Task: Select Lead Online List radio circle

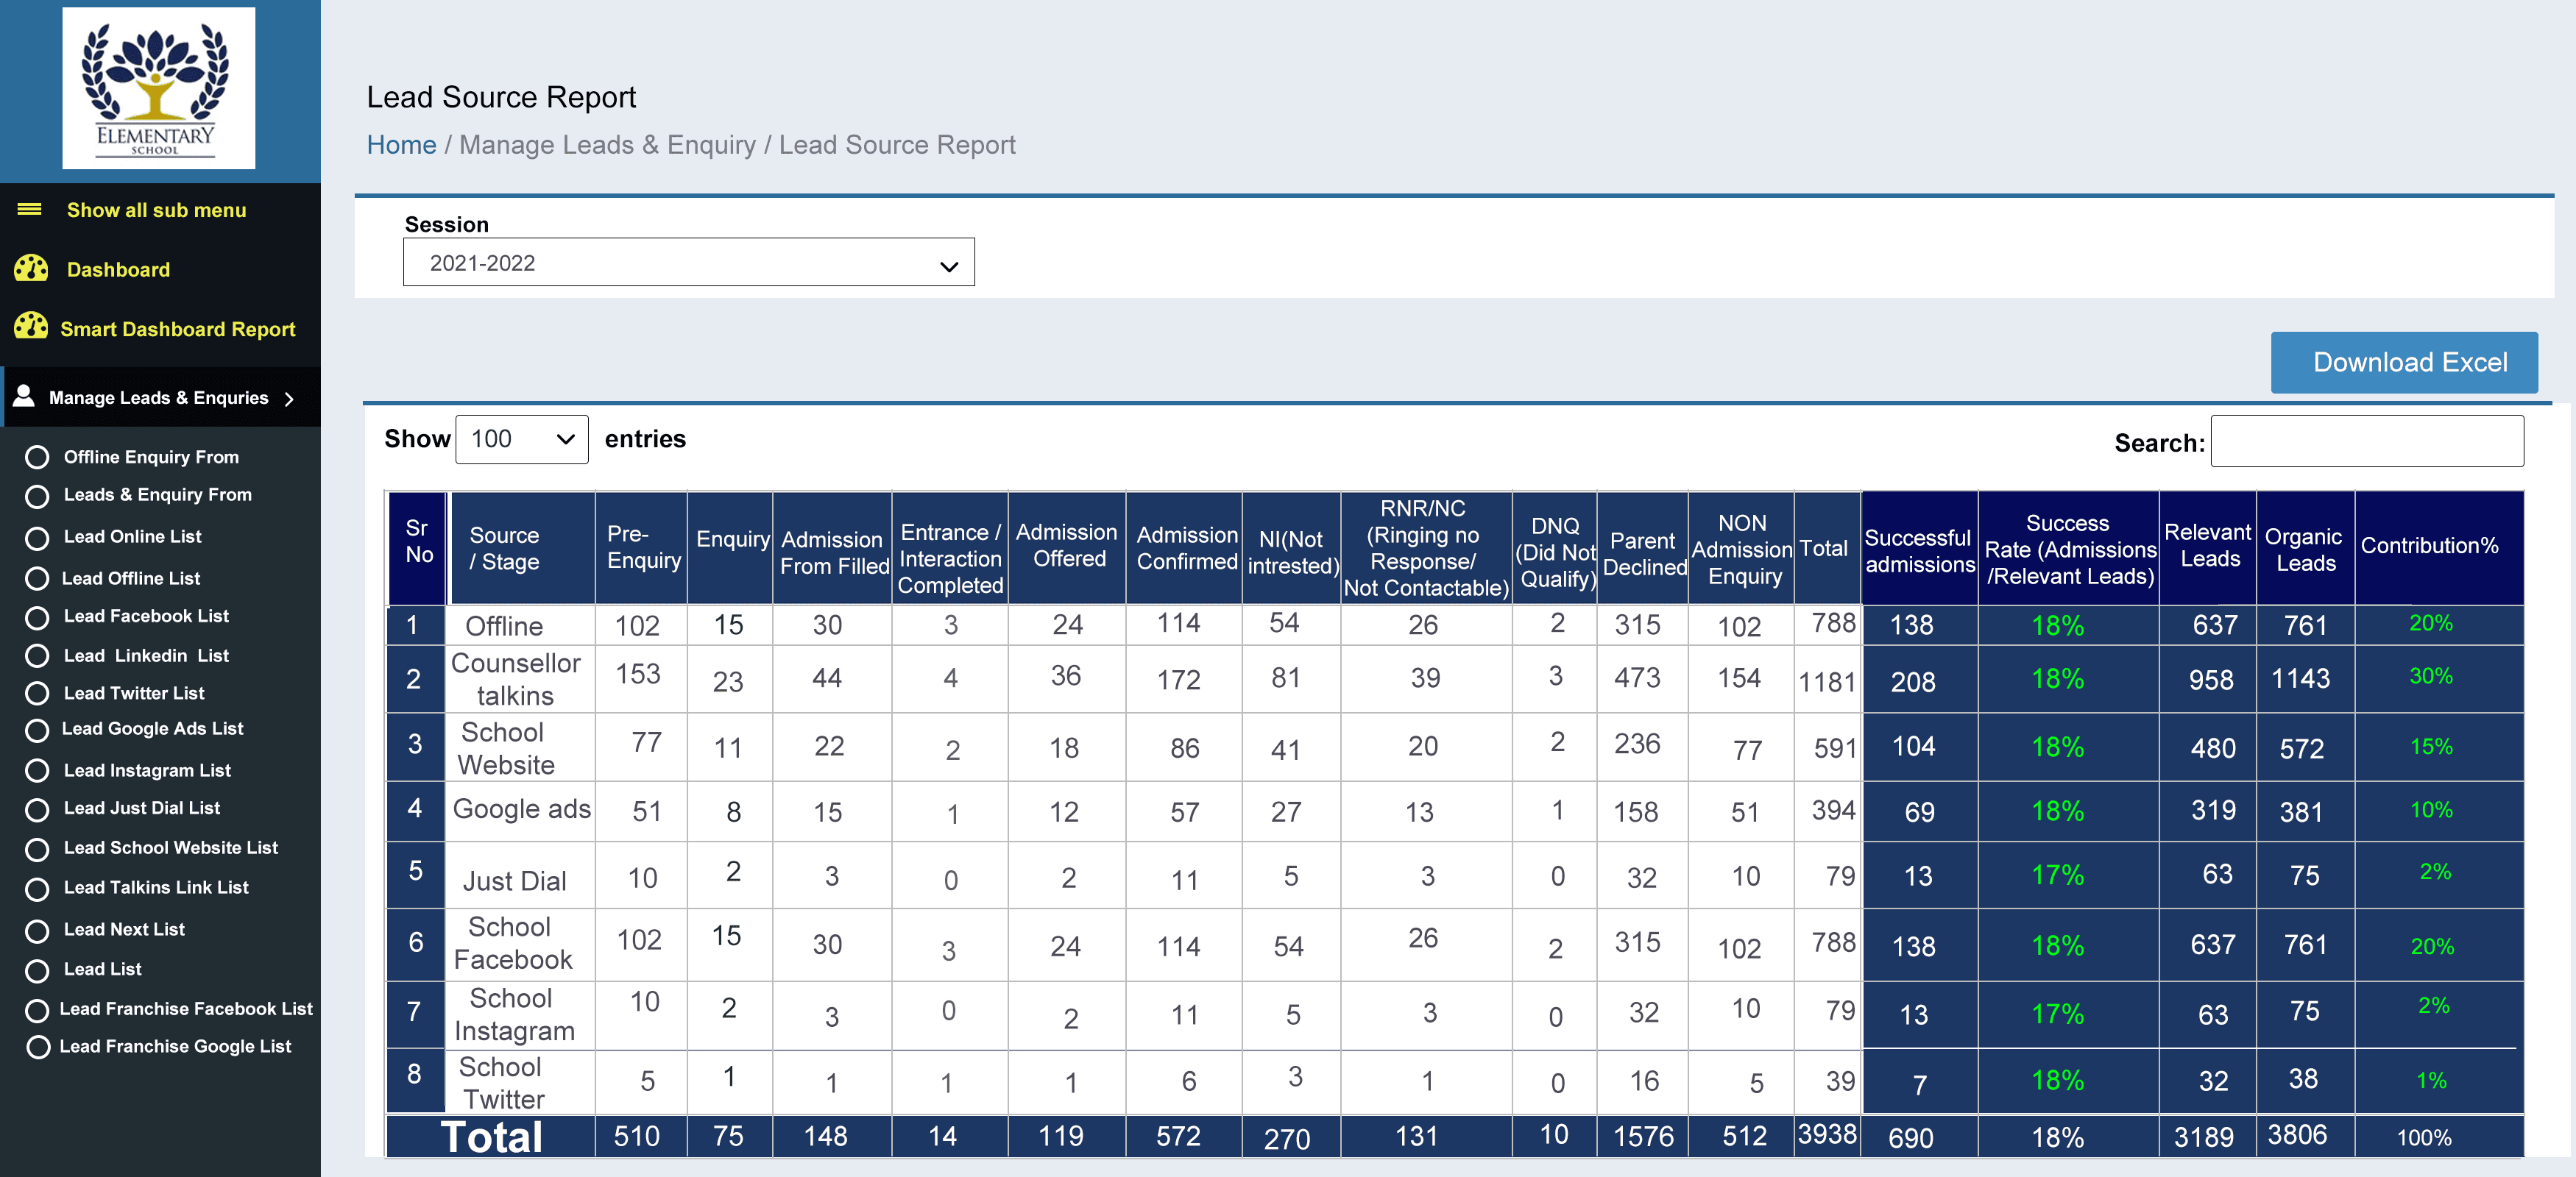Action: point(37,538)
